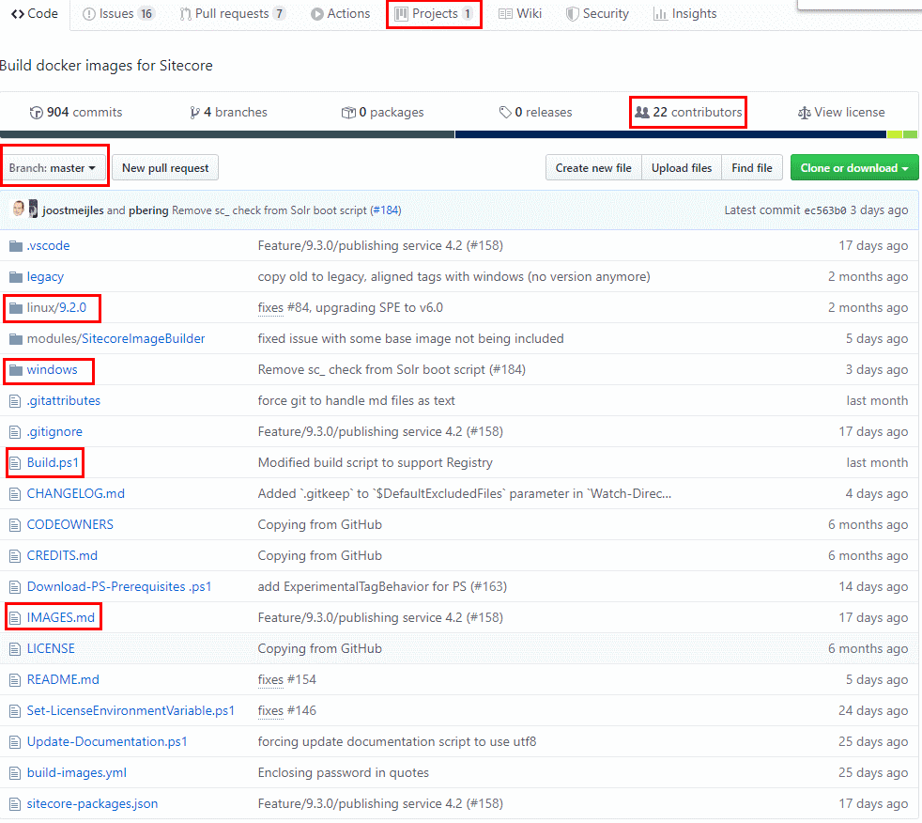Viewport: 922px width, 823px height.
Task: Open the legacy folder
Action: (x=45, y=277)
